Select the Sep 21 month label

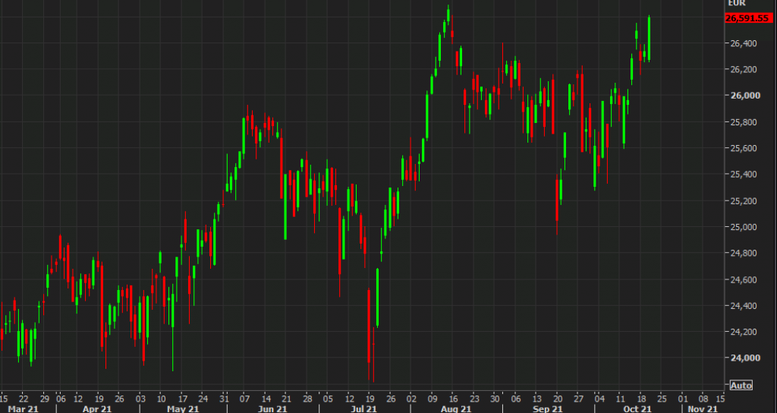point(548,409)
